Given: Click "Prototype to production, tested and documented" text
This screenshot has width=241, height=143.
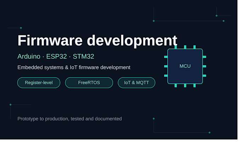Looking at the screenshot, I should click(x=69, y=119).
